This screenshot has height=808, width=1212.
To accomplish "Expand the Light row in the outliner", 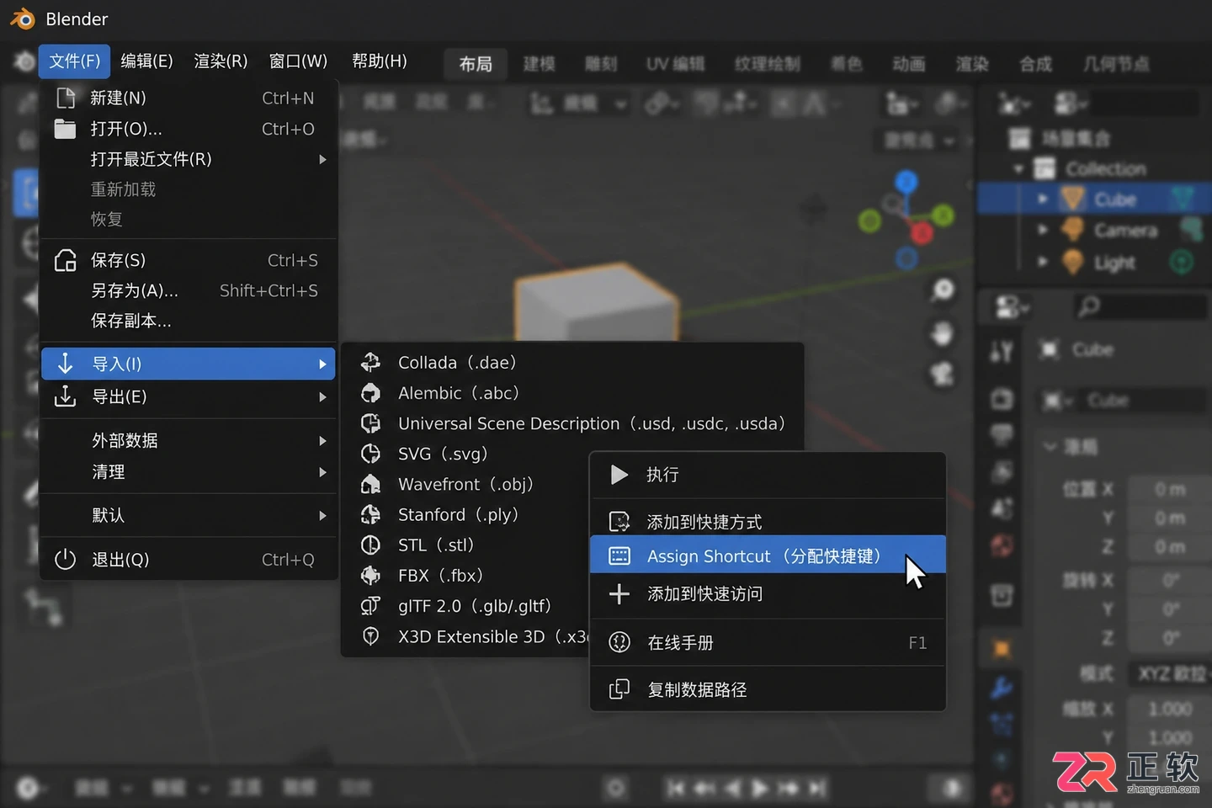I will point(1042,263).
